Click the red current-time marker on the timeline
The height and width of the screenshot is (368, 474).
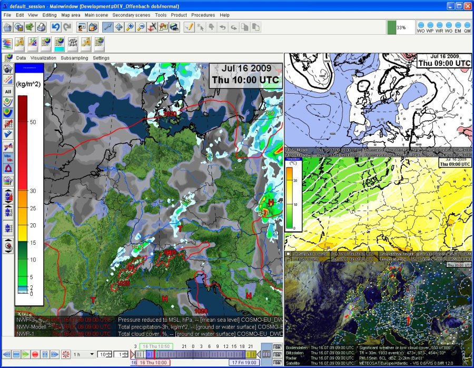(154, 354)
